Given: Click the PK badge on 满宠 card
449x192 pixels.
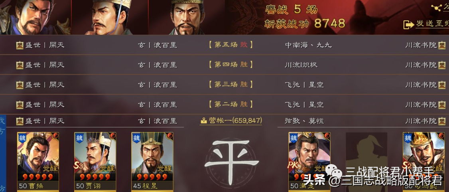Looking at the screenshot, I should click(293, 166).
